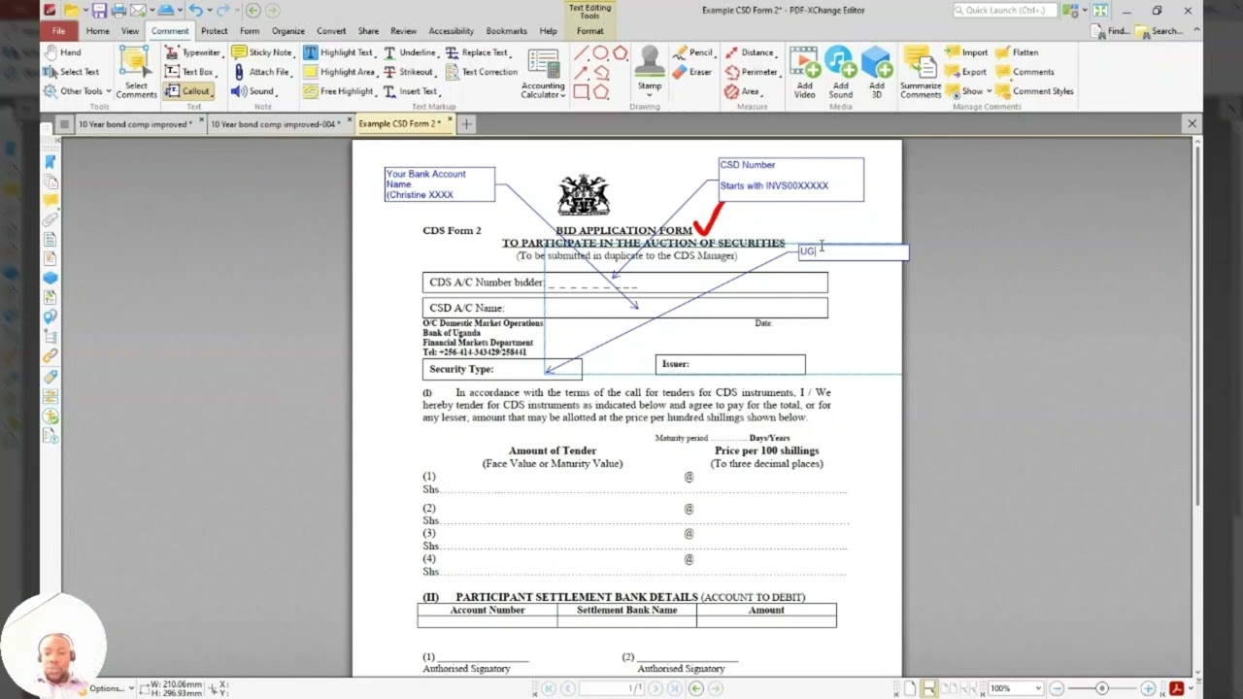
Task: Open the Protect ribbon tab
Action: 215,31
